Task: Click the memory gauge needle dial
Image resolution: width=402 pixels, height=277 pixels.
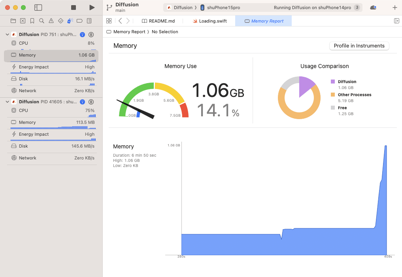Action: tap(154, 100)
